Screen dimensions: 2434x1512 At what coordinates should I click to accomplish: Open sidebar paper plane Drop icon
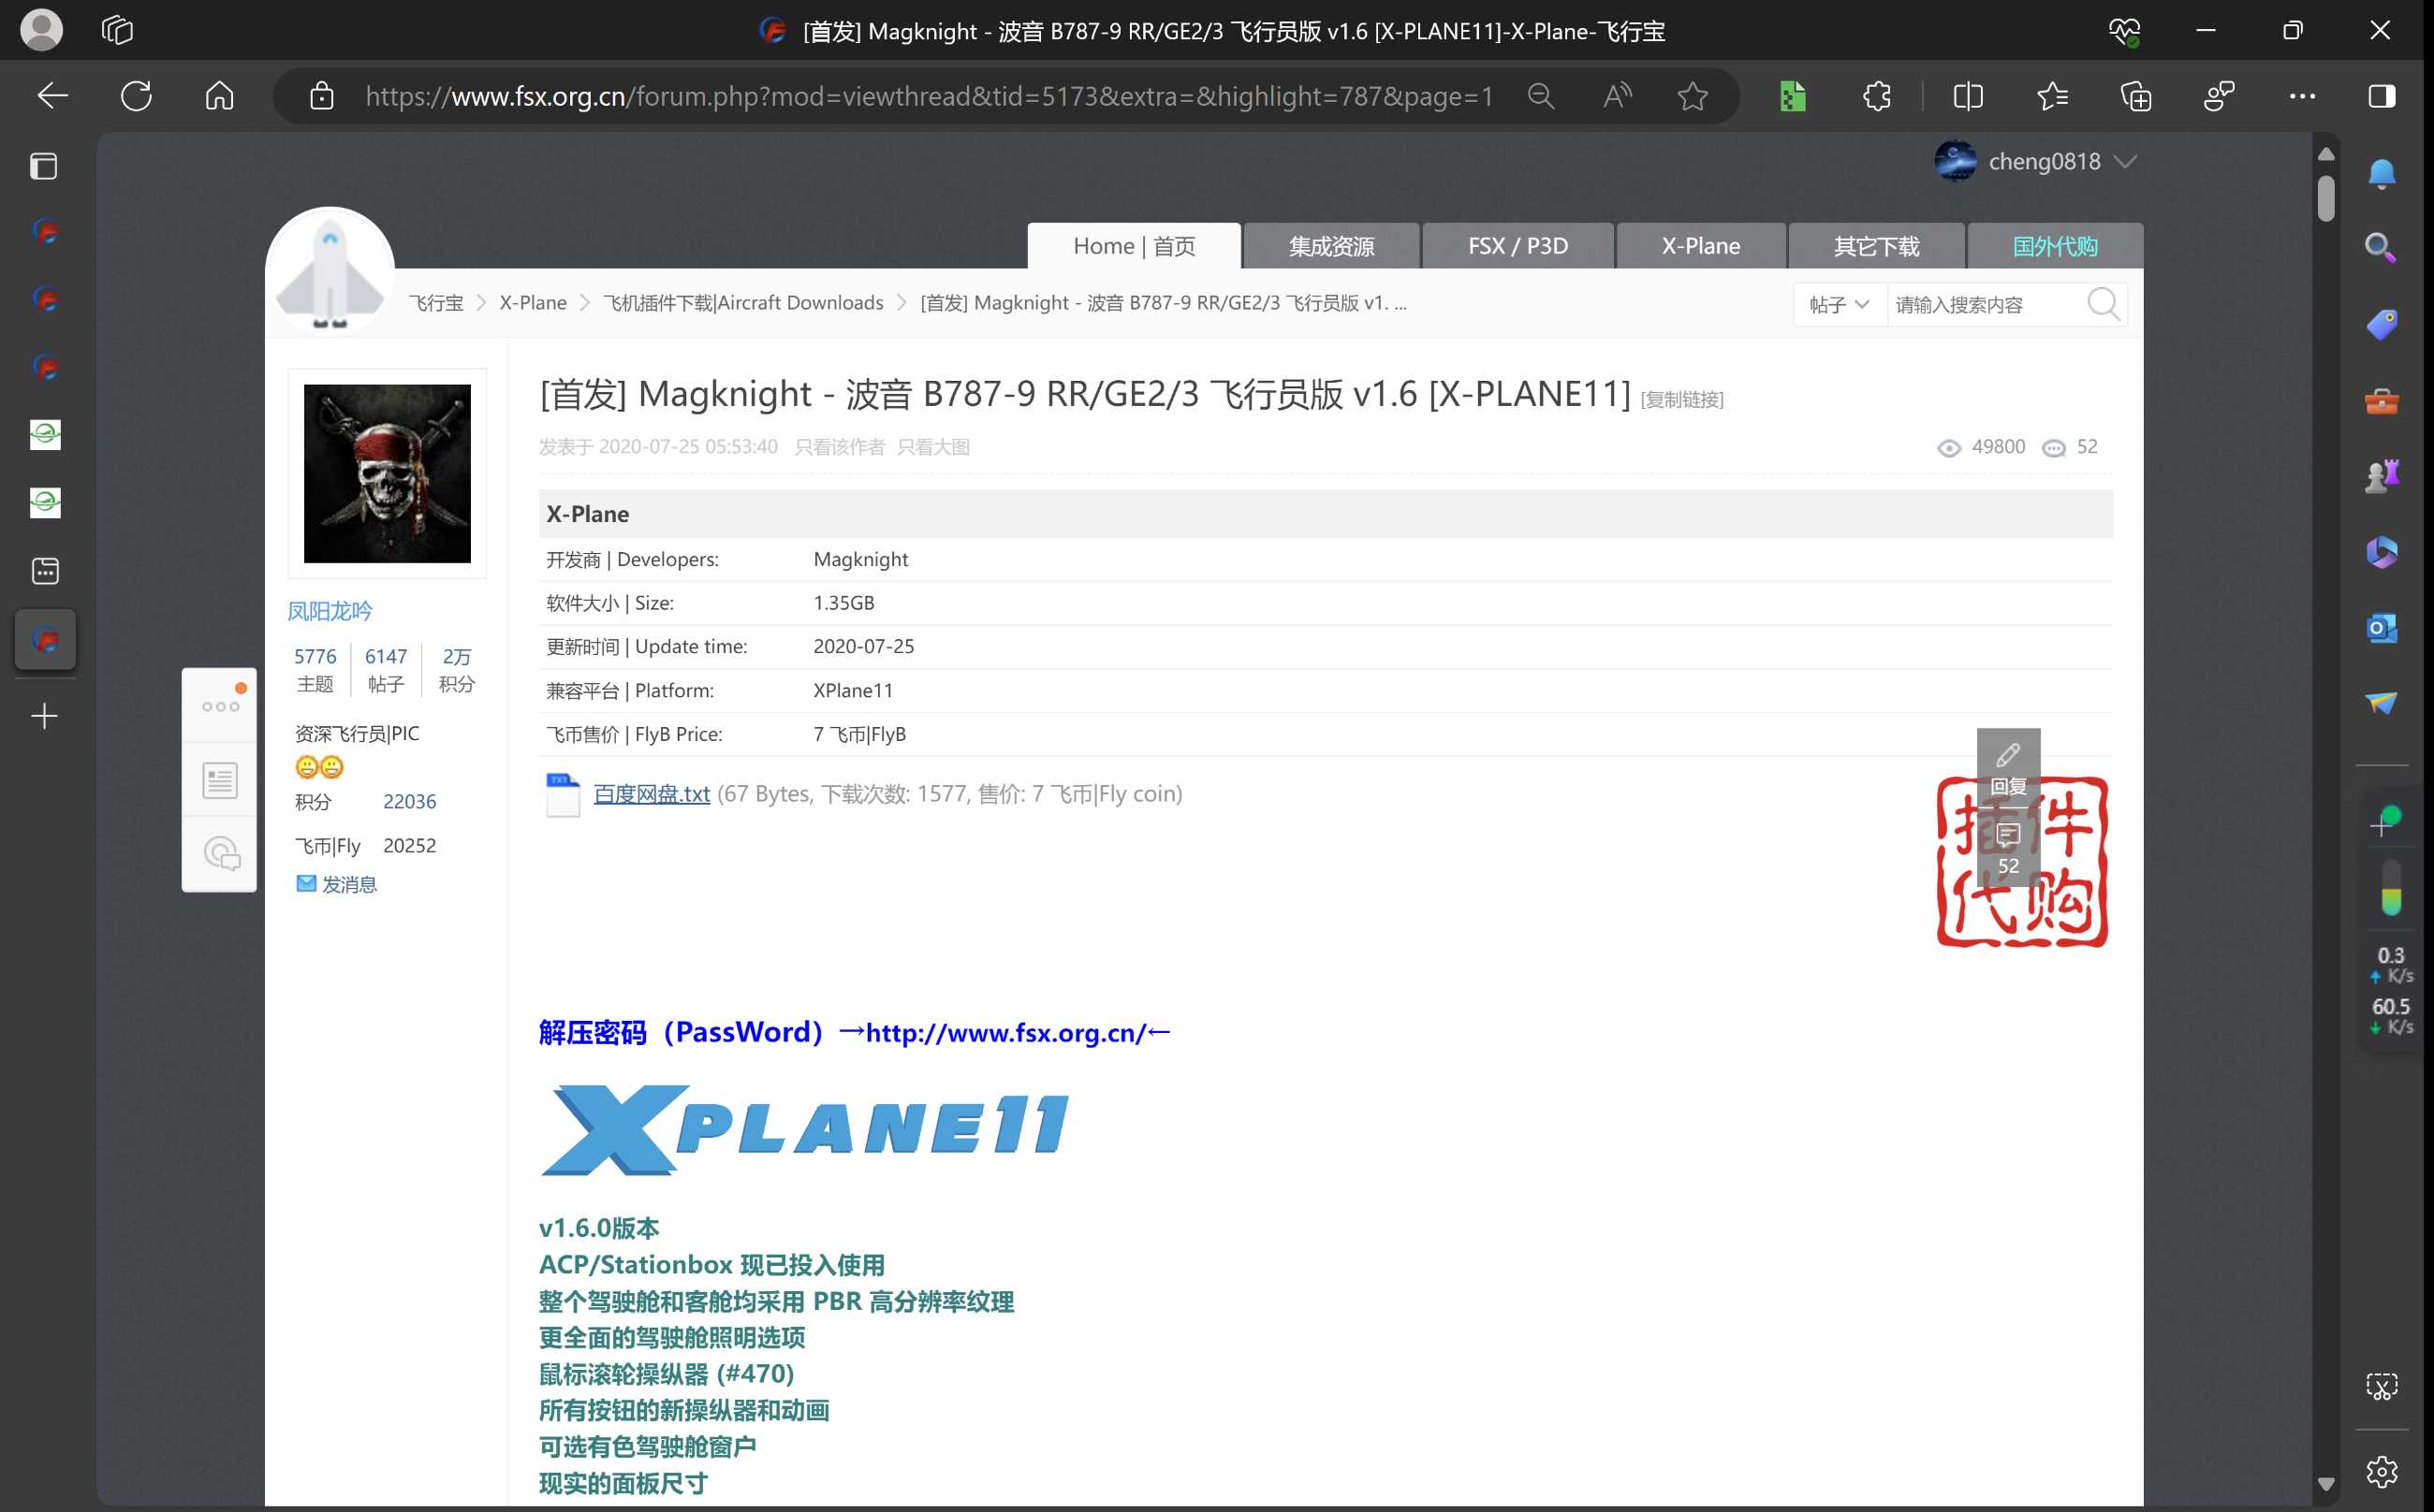click(x=2382, y=703)
